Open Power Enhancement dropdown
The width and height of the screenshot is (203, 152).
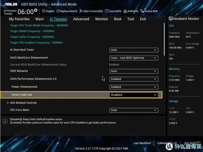(134, 87)
